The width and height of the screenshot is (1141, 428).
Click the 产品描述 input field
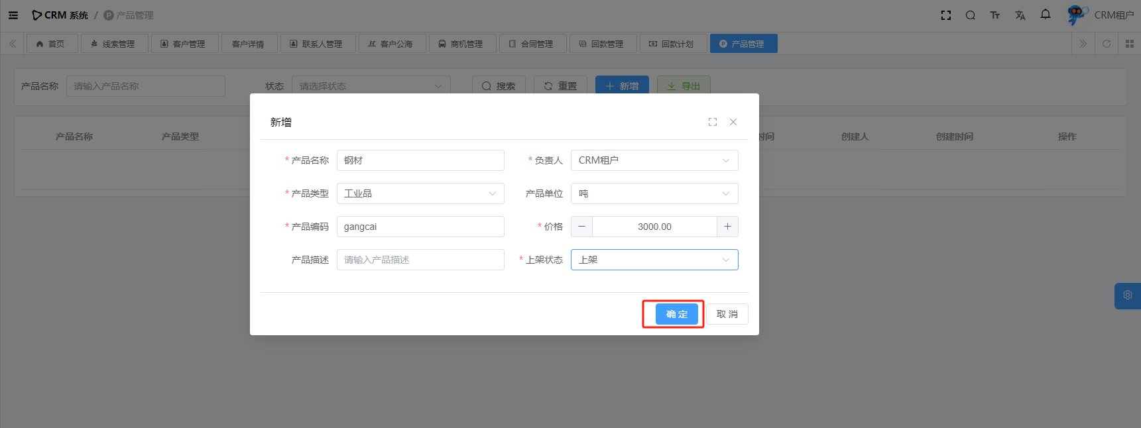(x=420, y=260)
